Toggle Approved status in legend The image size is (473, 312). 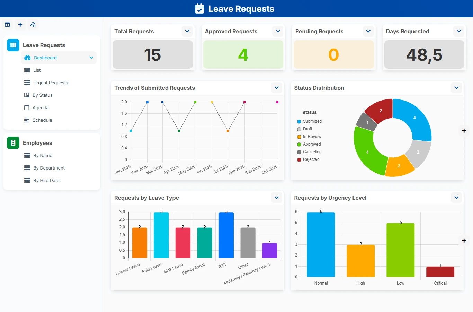pos(309,144)
